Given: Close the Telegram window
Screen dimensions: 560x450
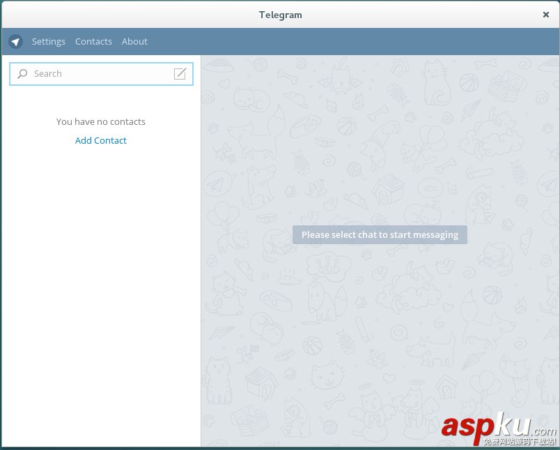Looking at the screenshot, I should click(546, 15).
